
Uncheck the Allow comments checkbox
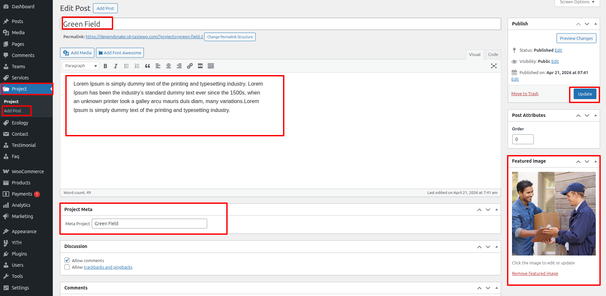pyautogui.click(x=67, y=260)
